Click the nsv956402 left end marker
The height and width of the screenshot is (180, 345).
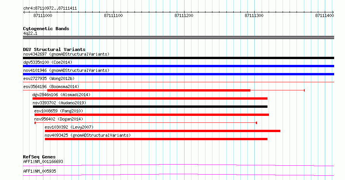(35, 123)
